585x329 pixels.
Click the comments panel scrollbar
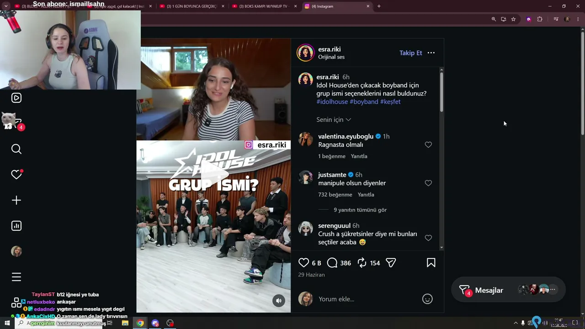[x=441, y=91]
